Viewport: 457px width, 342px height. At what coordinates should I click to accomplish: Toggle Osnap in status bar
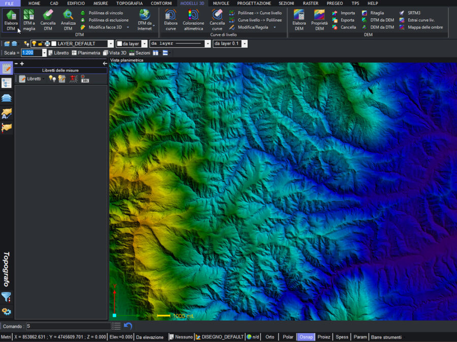tap(306, 337)
